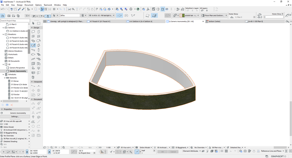Viewport: 292px width, 158px height.
Task: Open the Teamwork menu
Action: pyautogui.click(x=48, y=5)
